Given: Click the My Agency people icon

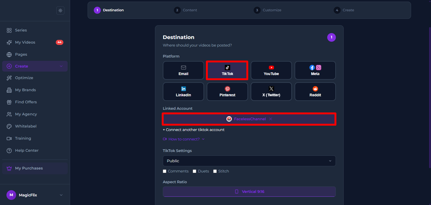Looking at the screenshot, I should point(9,114).
